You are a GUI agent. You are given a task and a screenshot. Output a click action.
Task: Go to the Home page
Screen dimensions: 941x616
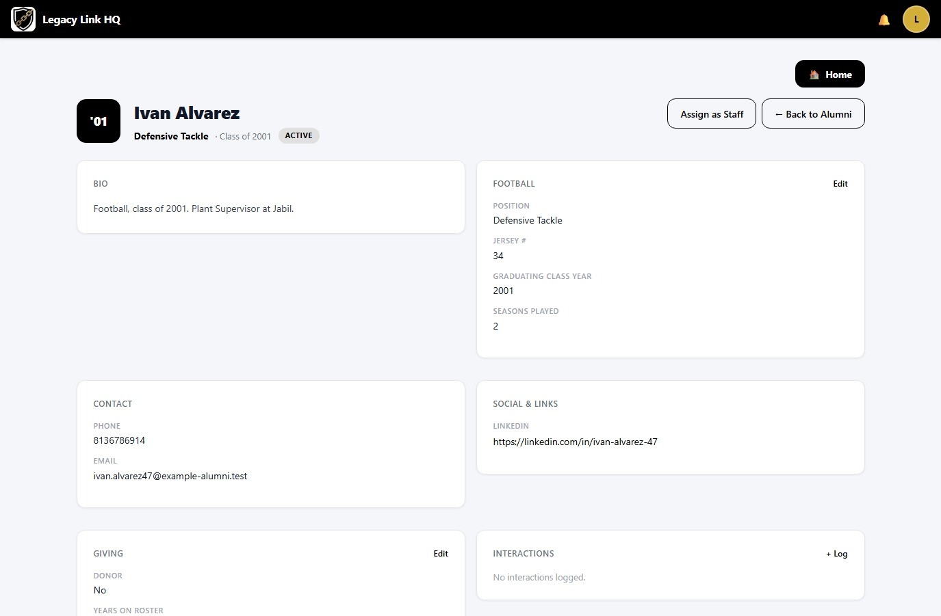830,74
